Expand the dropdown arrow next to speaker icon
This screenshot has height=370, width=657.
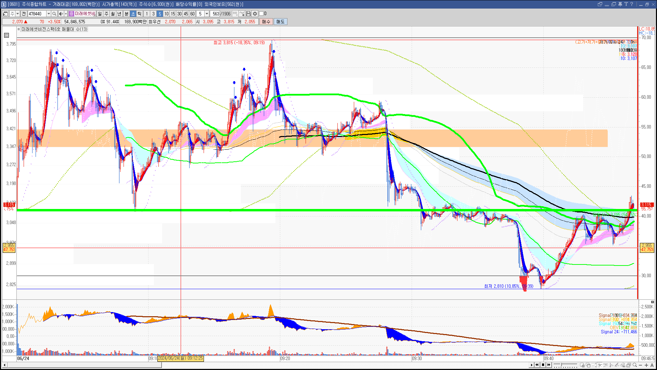[66, 14]
